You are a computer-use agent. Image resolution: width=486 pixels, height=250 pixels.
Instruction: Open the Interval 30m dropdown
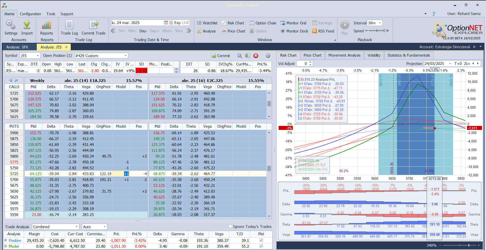(380, 23)
